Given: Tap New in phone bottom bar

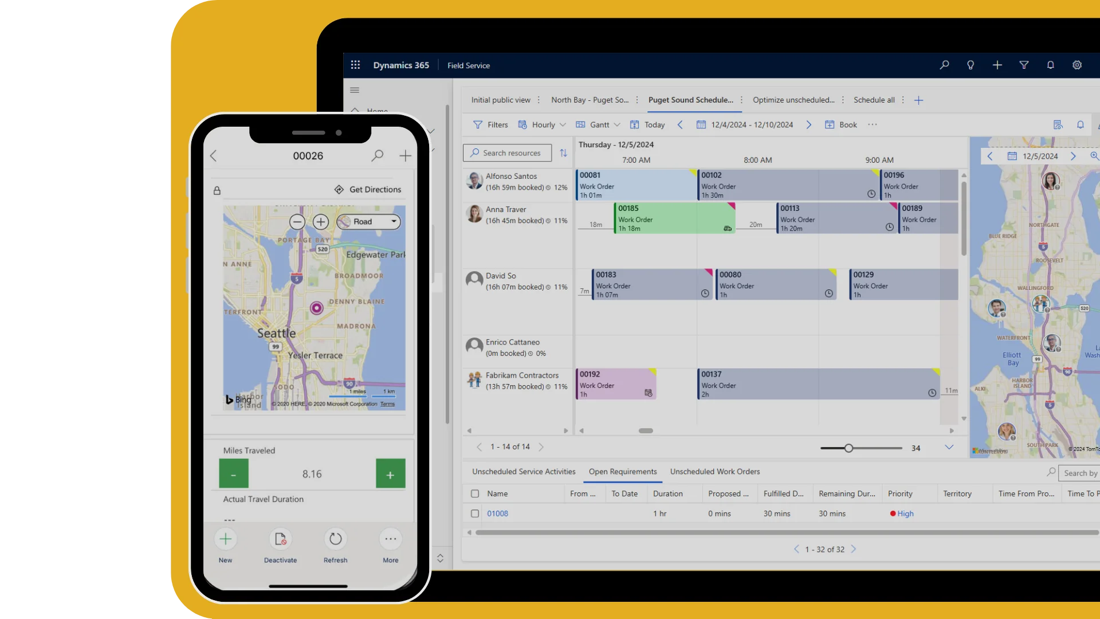Looking at the screenshot, I should click(x=225, y=546).
